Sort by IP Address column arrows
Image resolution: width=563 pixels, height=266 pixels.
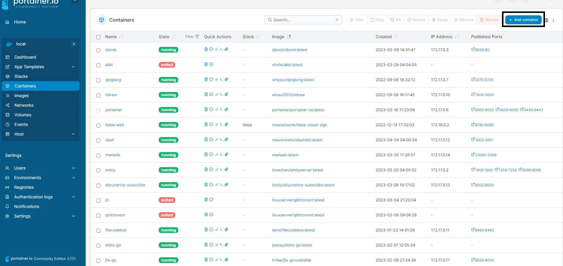(457, 37)
